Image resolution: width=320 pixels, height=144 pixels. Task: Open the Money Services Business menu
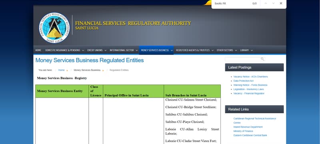point(156,50)
